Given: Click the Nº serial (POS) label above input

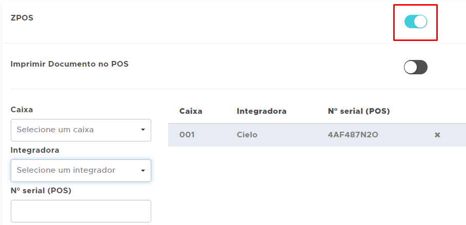Looking at the screenshot, I should coord(41,191).
